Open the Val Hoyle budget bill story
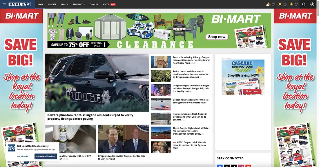The height and width of the screenshot is (167, 319). 191,88
